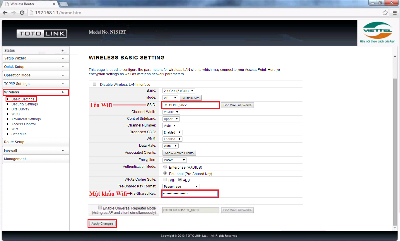Click the Pre-Shared Key password field

point(190,194)
